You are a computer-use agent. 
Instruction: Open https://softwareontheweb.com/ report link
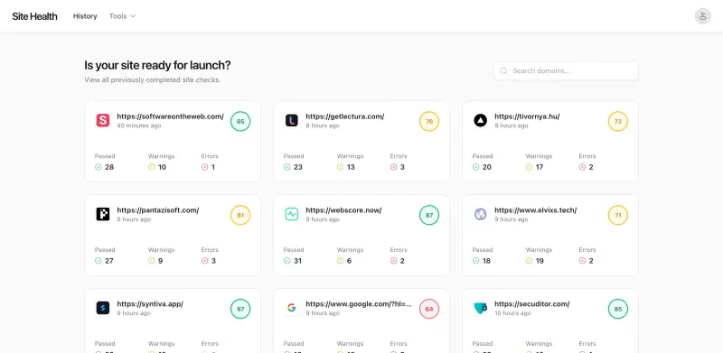(170, 116)
